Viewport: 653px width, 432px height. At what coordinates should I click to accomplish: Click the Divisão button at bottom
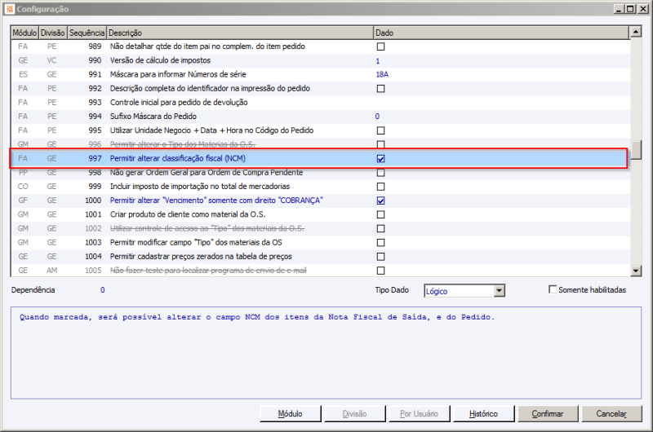pyautogui.click(x=355, y=414)
